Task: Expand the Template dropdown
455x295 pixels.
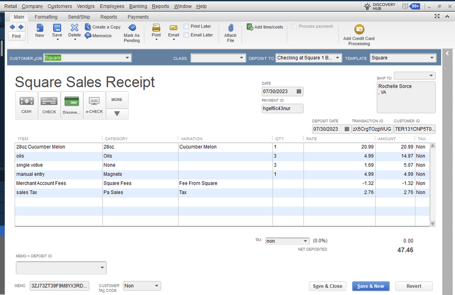Action: point(432,58)
